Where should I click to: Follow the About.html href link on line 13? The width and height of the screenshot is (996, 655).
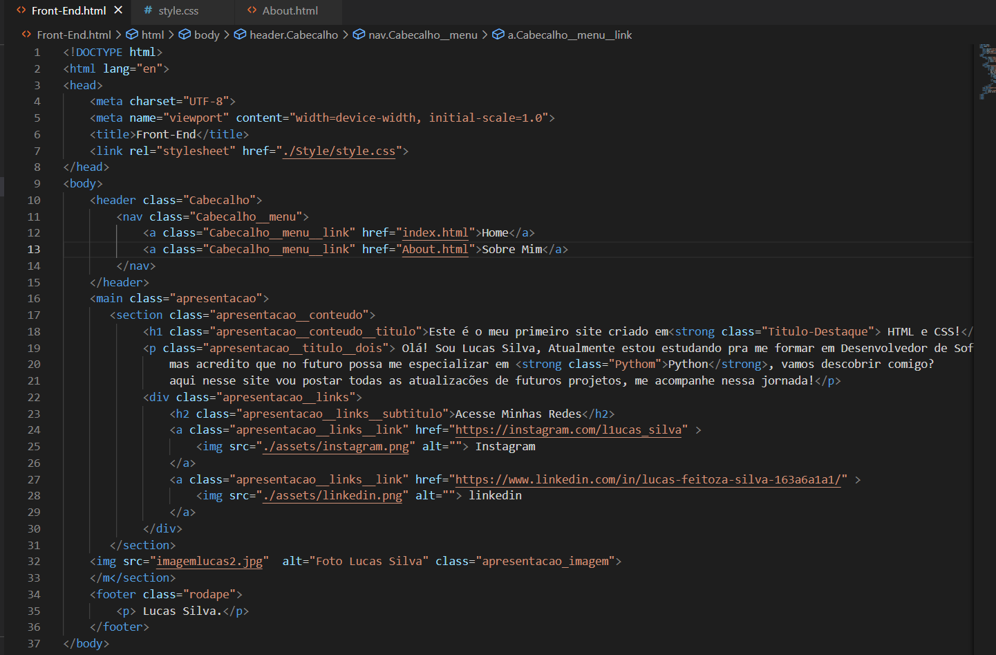pos(435,250)
